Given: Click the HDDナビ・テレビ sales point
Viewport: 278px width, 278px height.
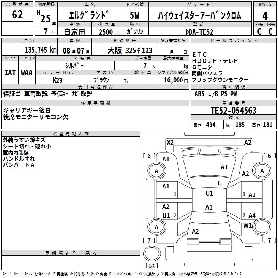Looking at the screenshot, I should (x=215, y=61).
